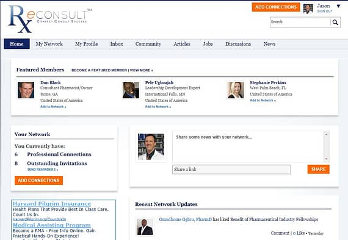This screenshot has height=240, width=348.
Task: Click Add Connections button in Your Network panel
Action: pos(39,180)
